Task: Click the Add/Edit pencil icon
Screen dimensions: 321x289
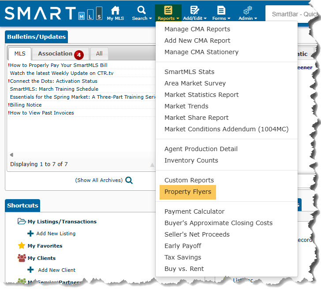Action: pyautogui.click(x=194, y=10)
